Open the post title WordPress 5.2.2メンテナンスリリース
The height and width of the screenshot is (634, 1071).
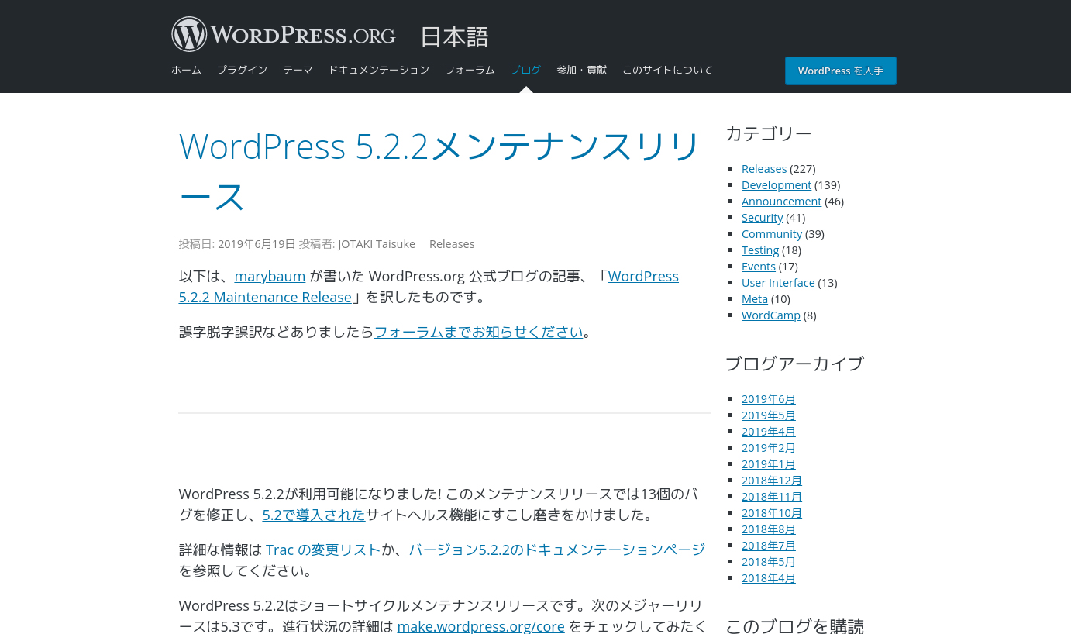pyautogui.click(x=439, y=171)
